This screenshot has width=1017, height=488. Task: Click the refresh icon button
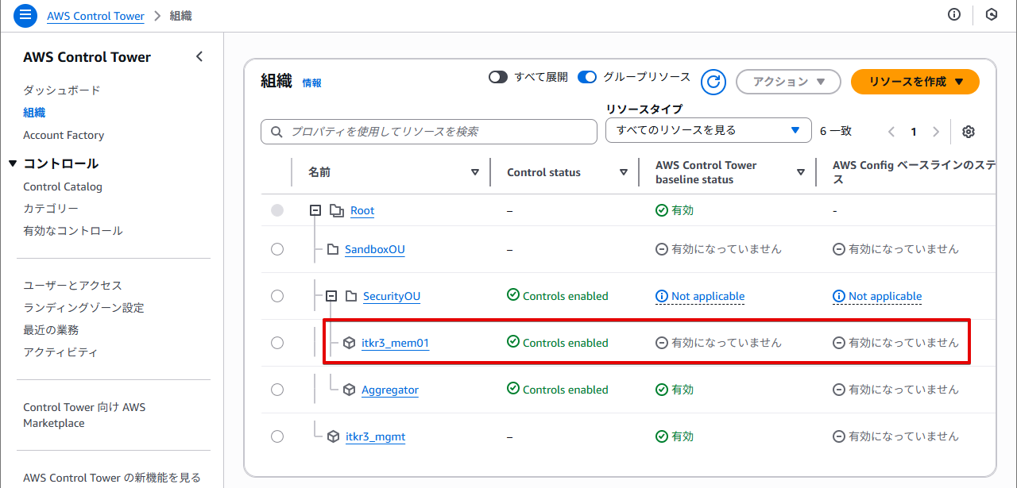tap(713, 82)
